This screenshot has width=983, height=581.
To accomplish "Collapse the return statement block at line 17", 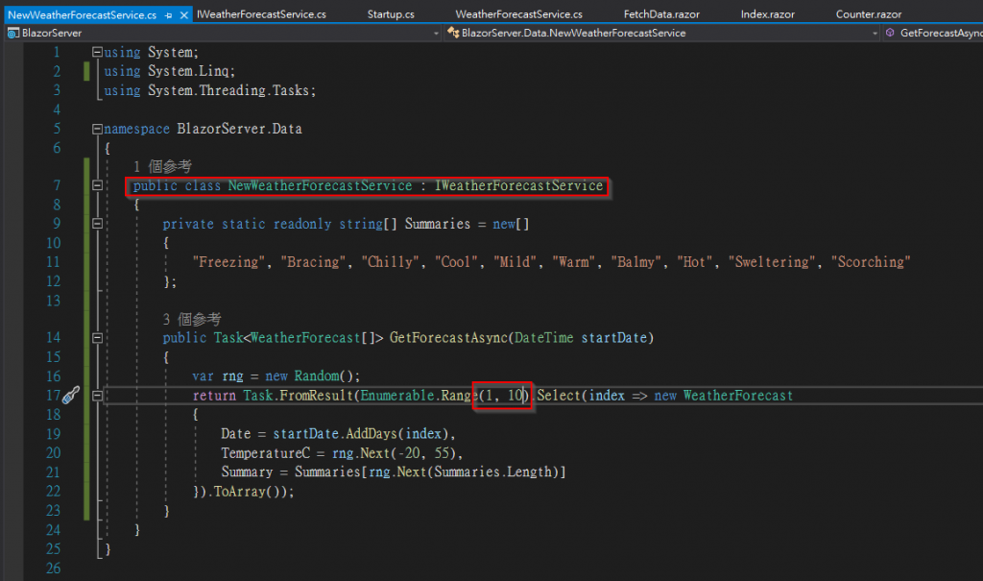I will [97, 396].
